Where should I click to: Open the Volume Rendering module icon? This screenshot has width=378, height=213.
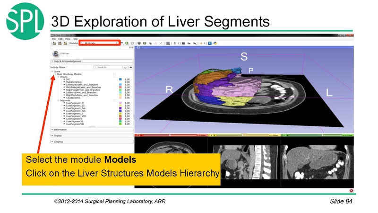(139, 43)
